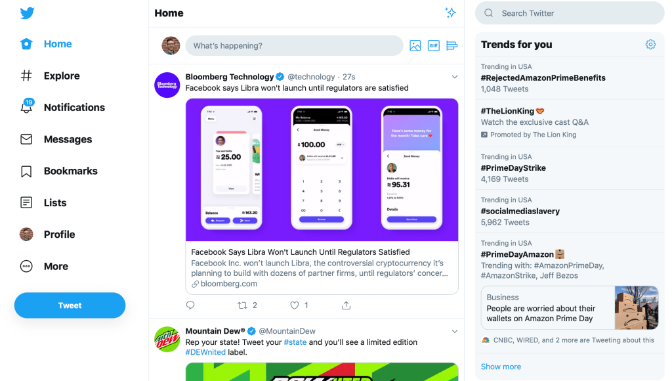Click the Tweet button
The height and width of the screenshot is (381, 672).
(x=69, y=305)
